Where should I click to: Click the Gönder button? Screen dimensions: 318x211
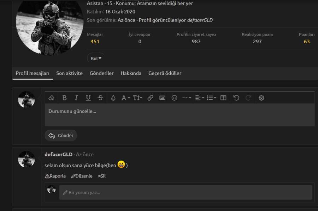click(x=61, y=135)
